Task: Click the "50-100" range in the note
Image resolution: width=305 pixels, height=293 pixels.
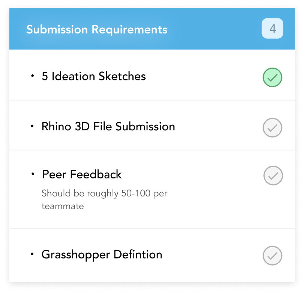Action: (136, 193)
